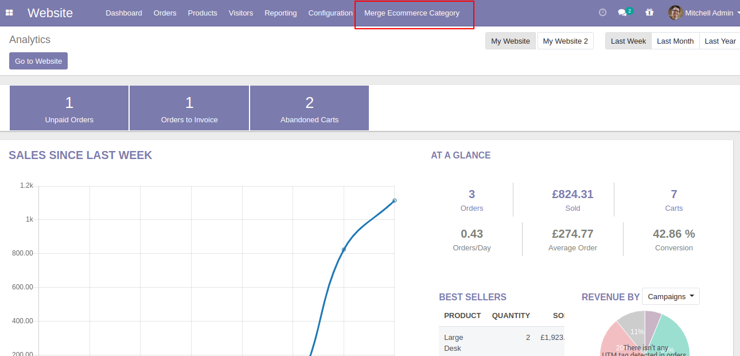Open the Reporting menu
This screenshot has width=740, height=356.
[x=281, y=13]
